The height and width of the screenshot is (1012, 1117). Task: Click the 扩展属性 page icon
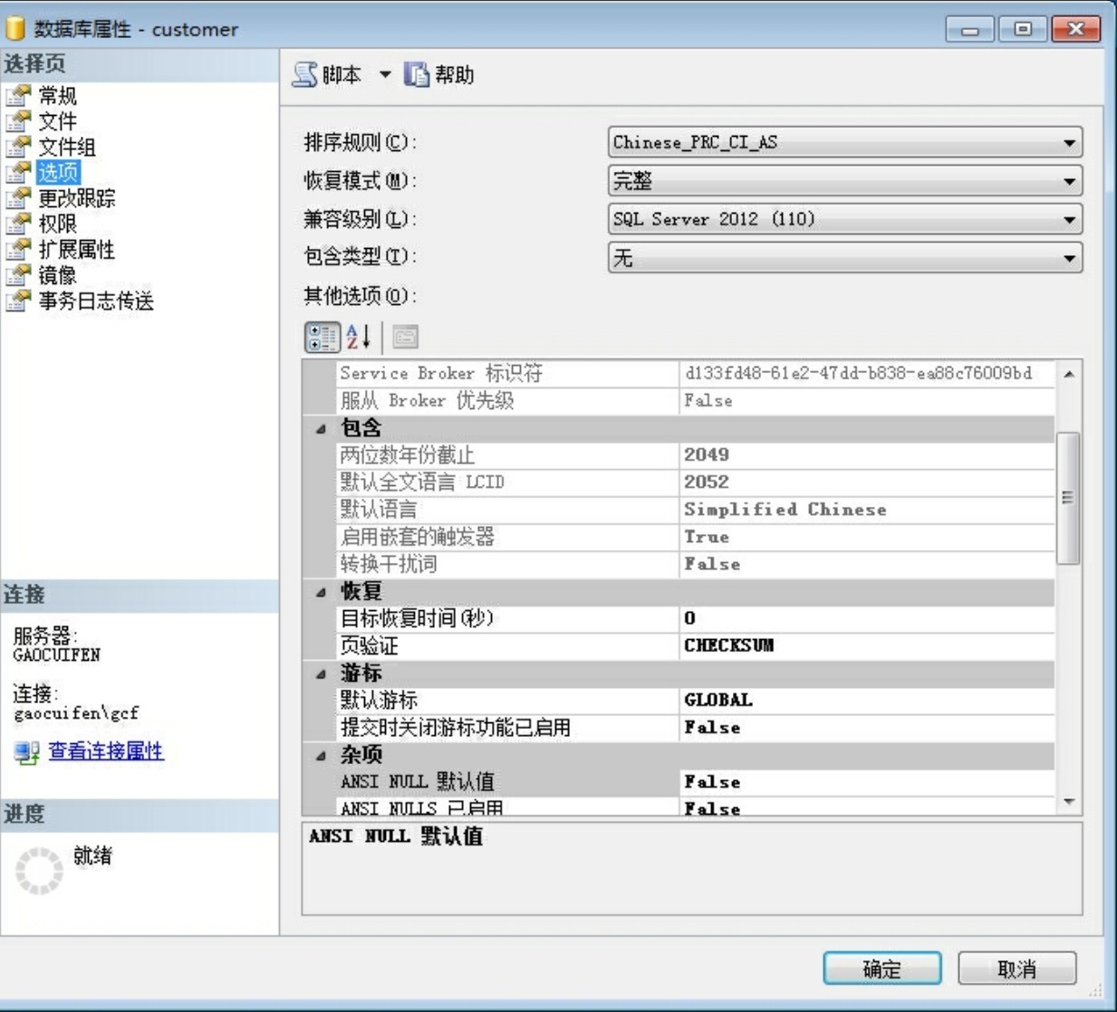click(18, 249)
